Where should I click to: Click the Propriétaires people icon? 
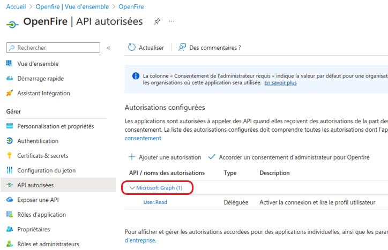click(10, 229)
